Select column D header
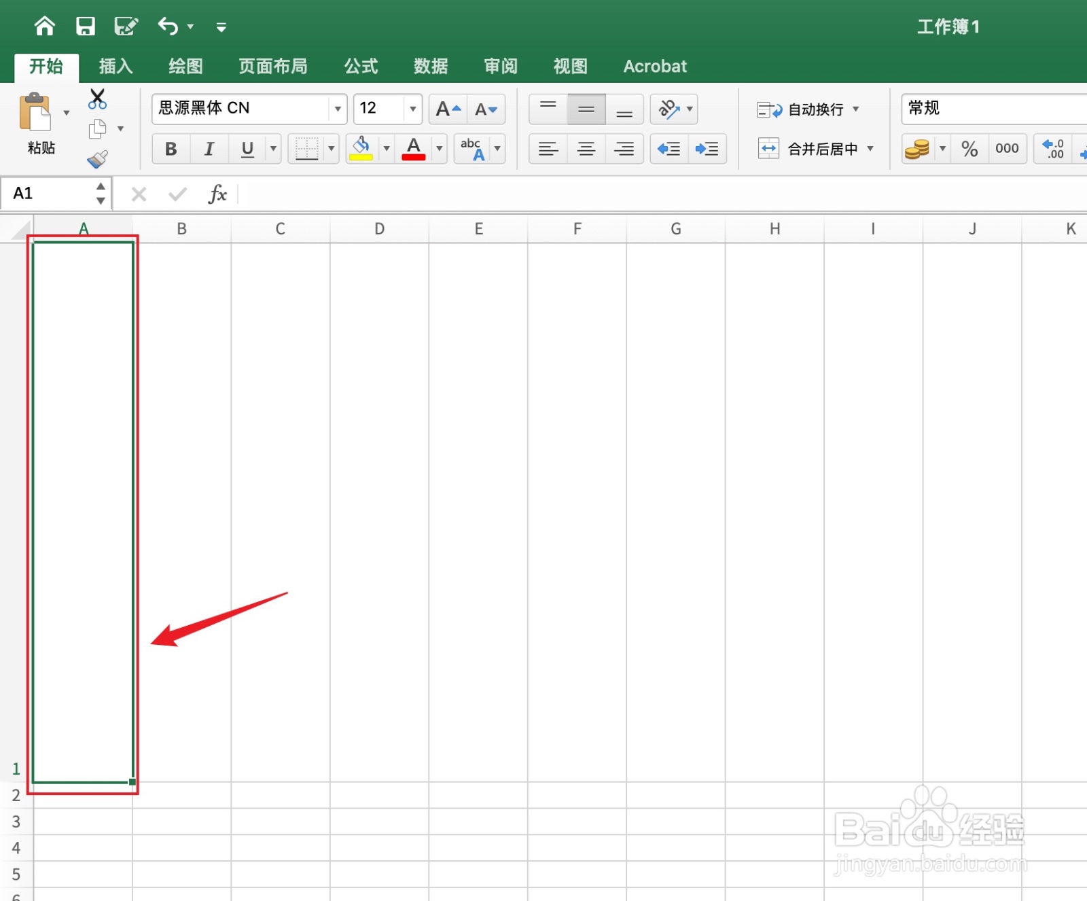The height and width of the screenshot is (901, 1087). pos(380,229)
